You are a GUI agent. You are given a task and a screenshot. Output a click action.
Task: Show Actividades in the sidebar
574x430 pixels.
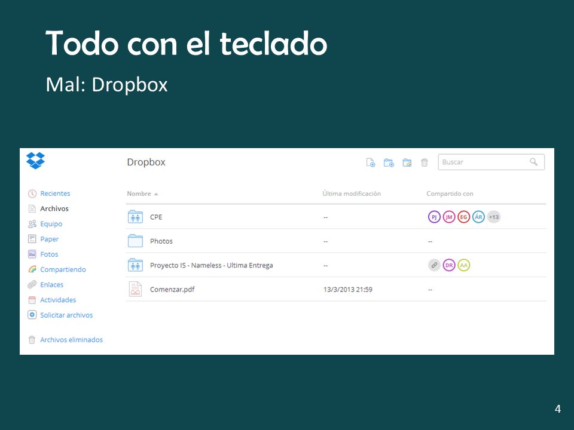(58, 300)
